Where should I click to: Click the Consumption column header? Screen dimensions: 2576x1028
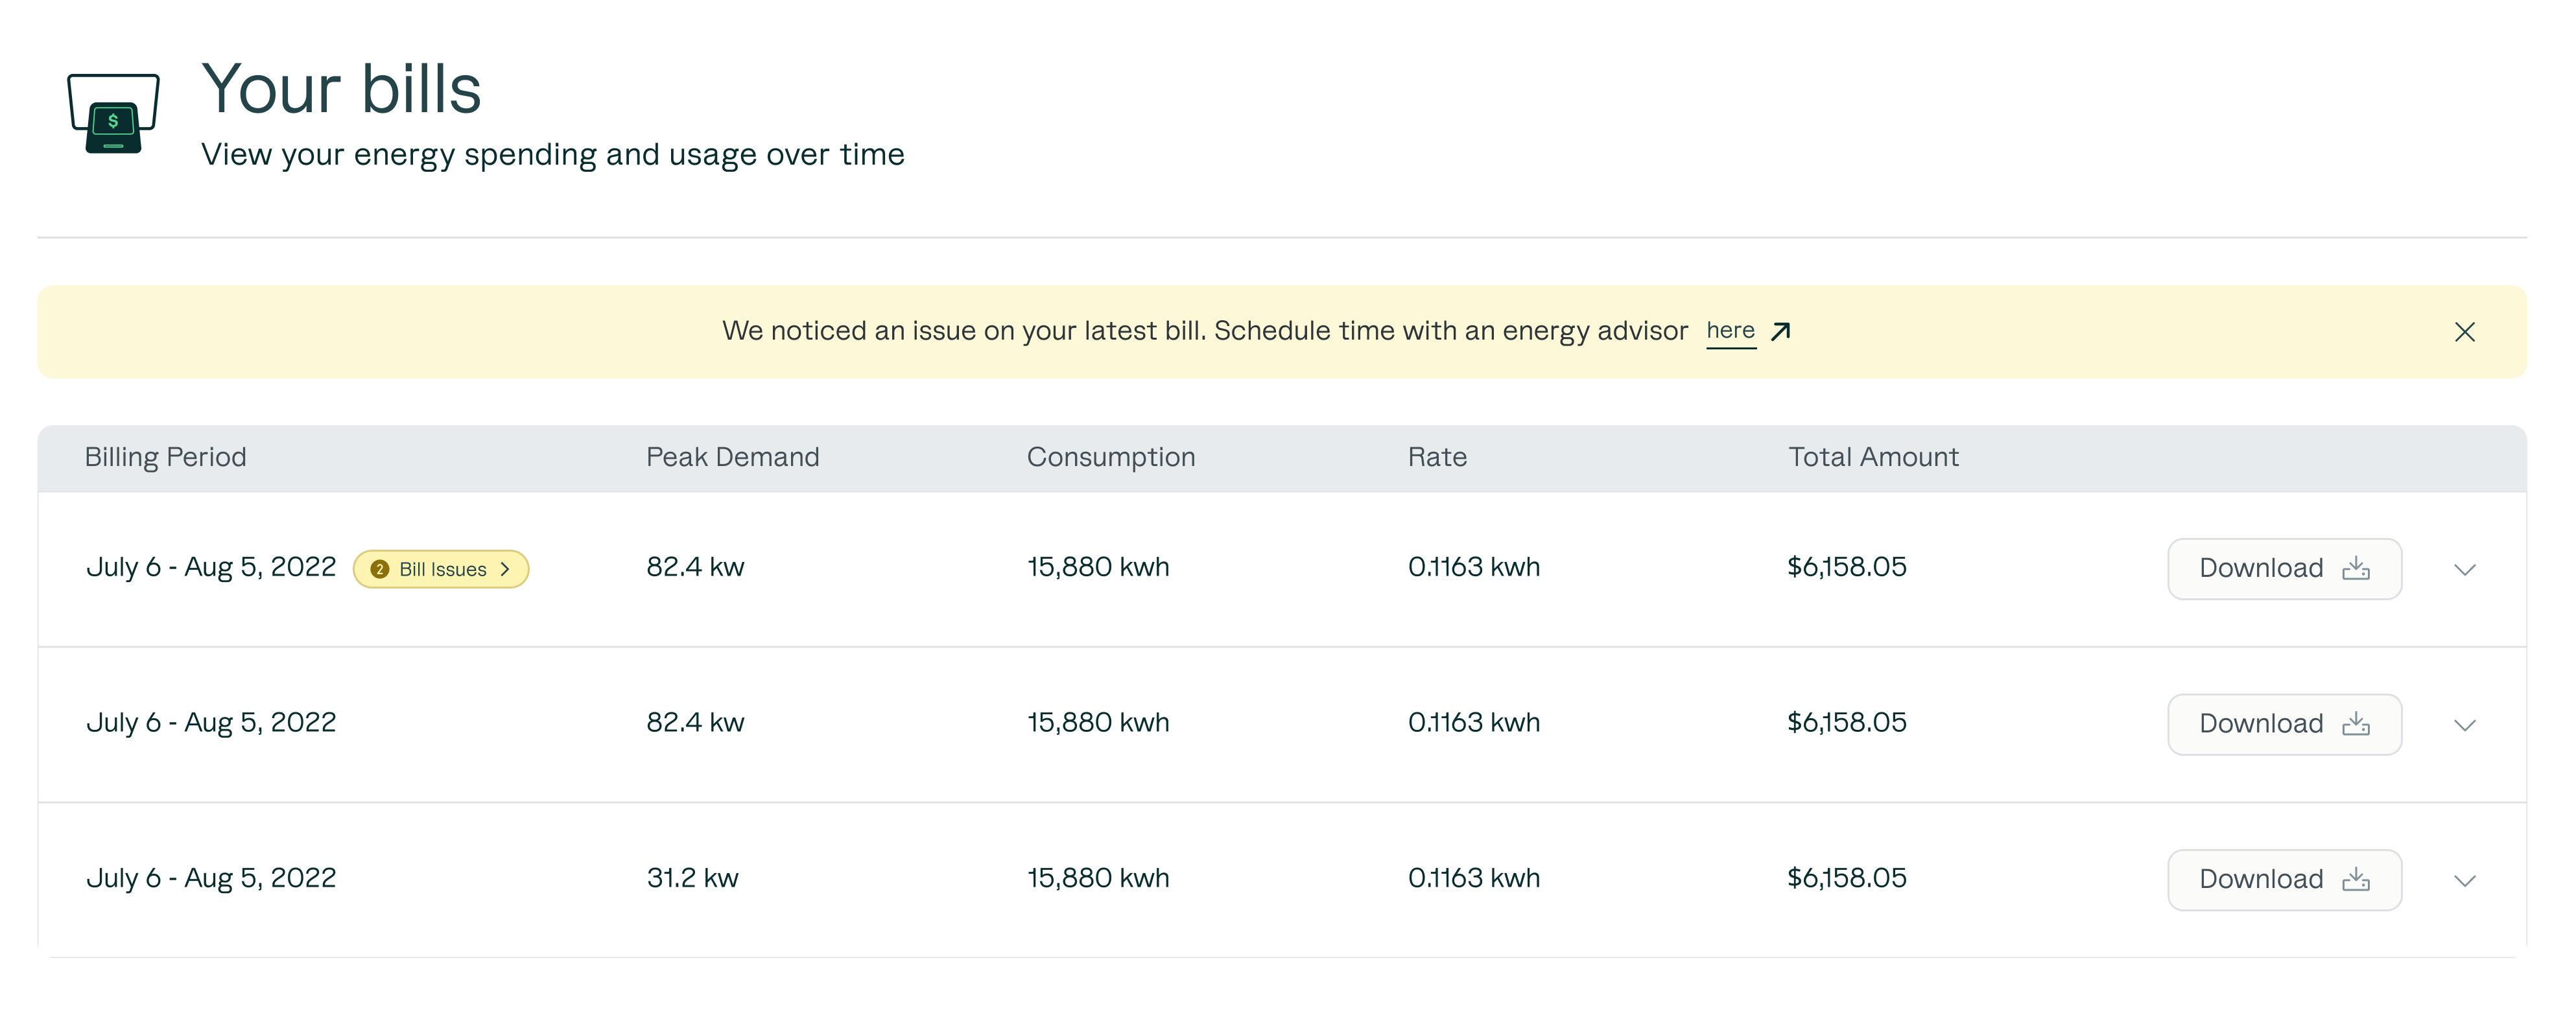[x=1110, y=457]
